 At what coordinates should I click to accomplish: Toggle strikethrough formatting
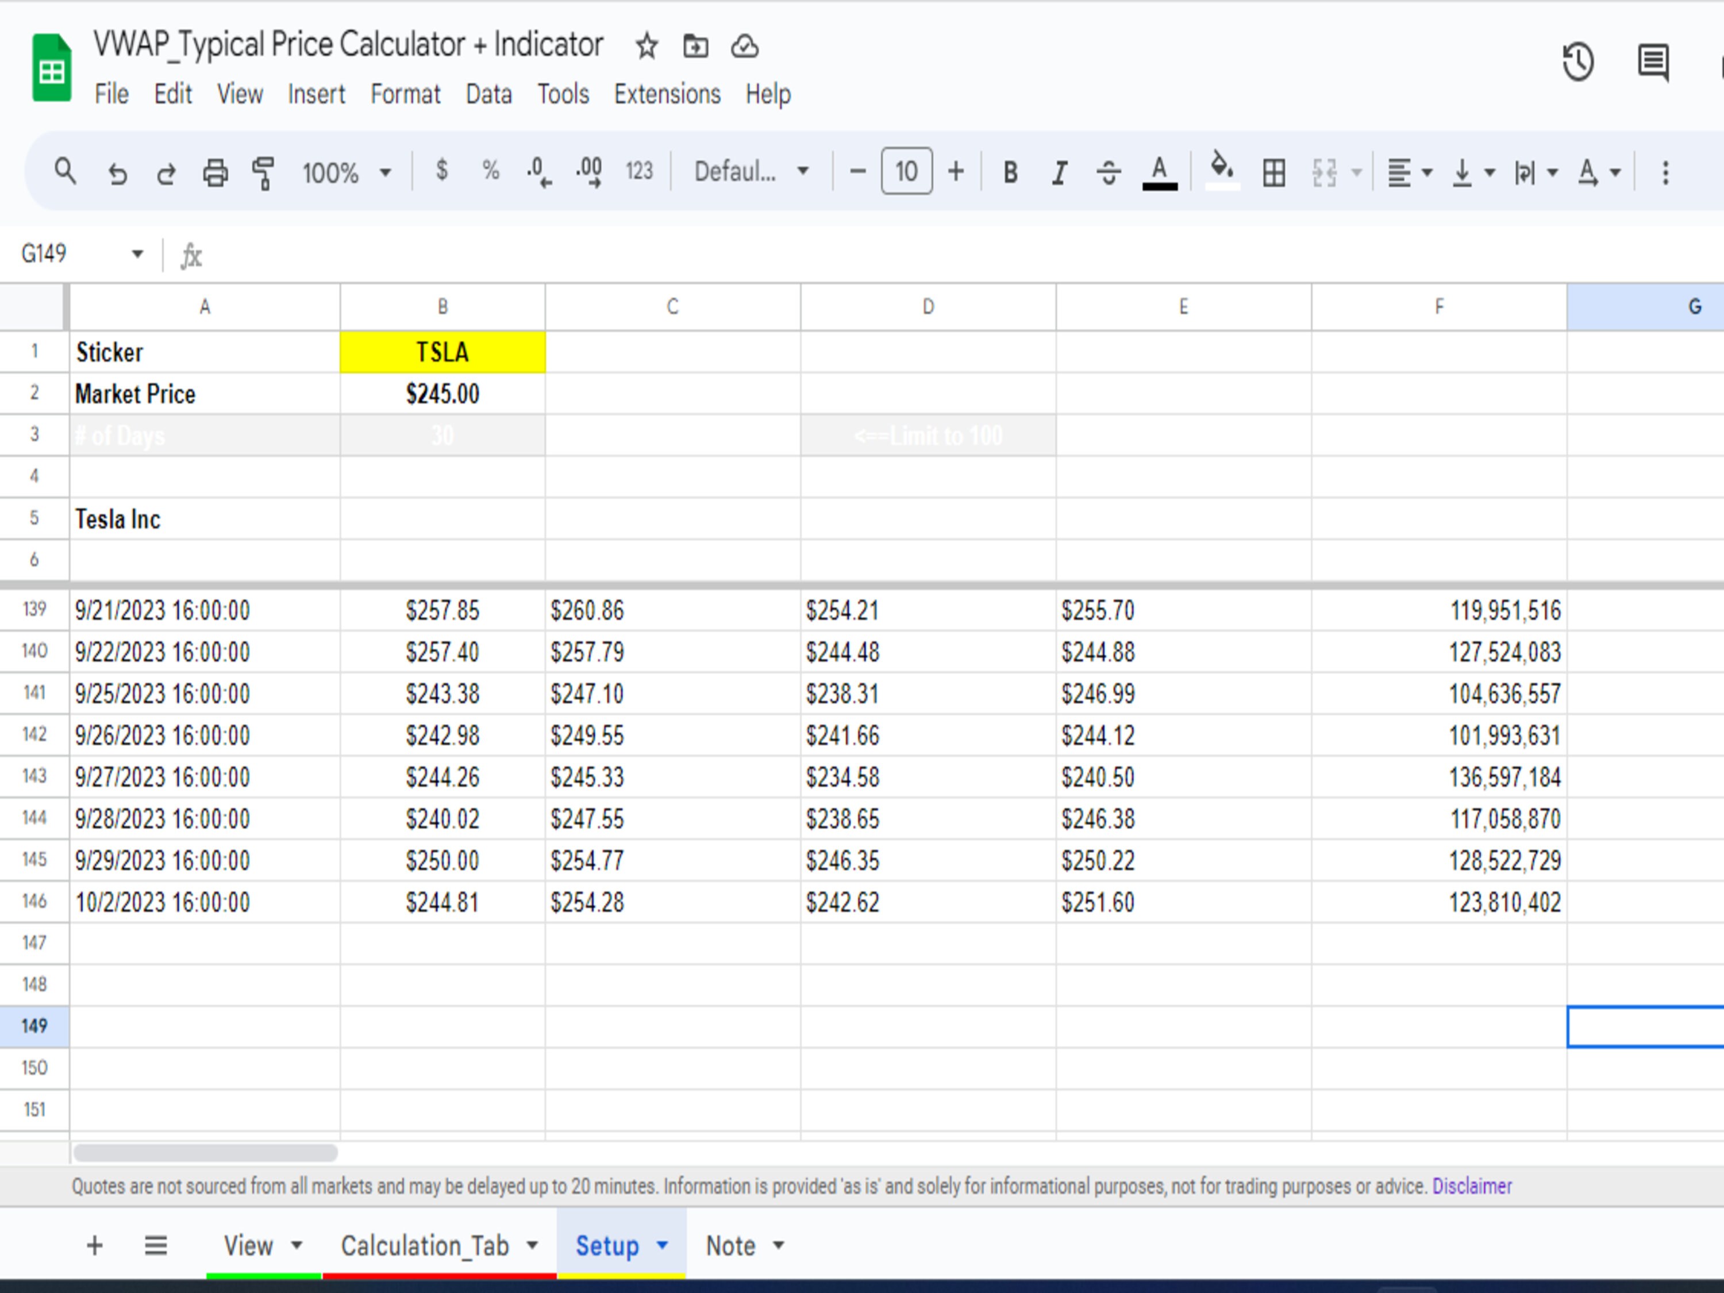pyautogui.click(x=1109, y=172)
